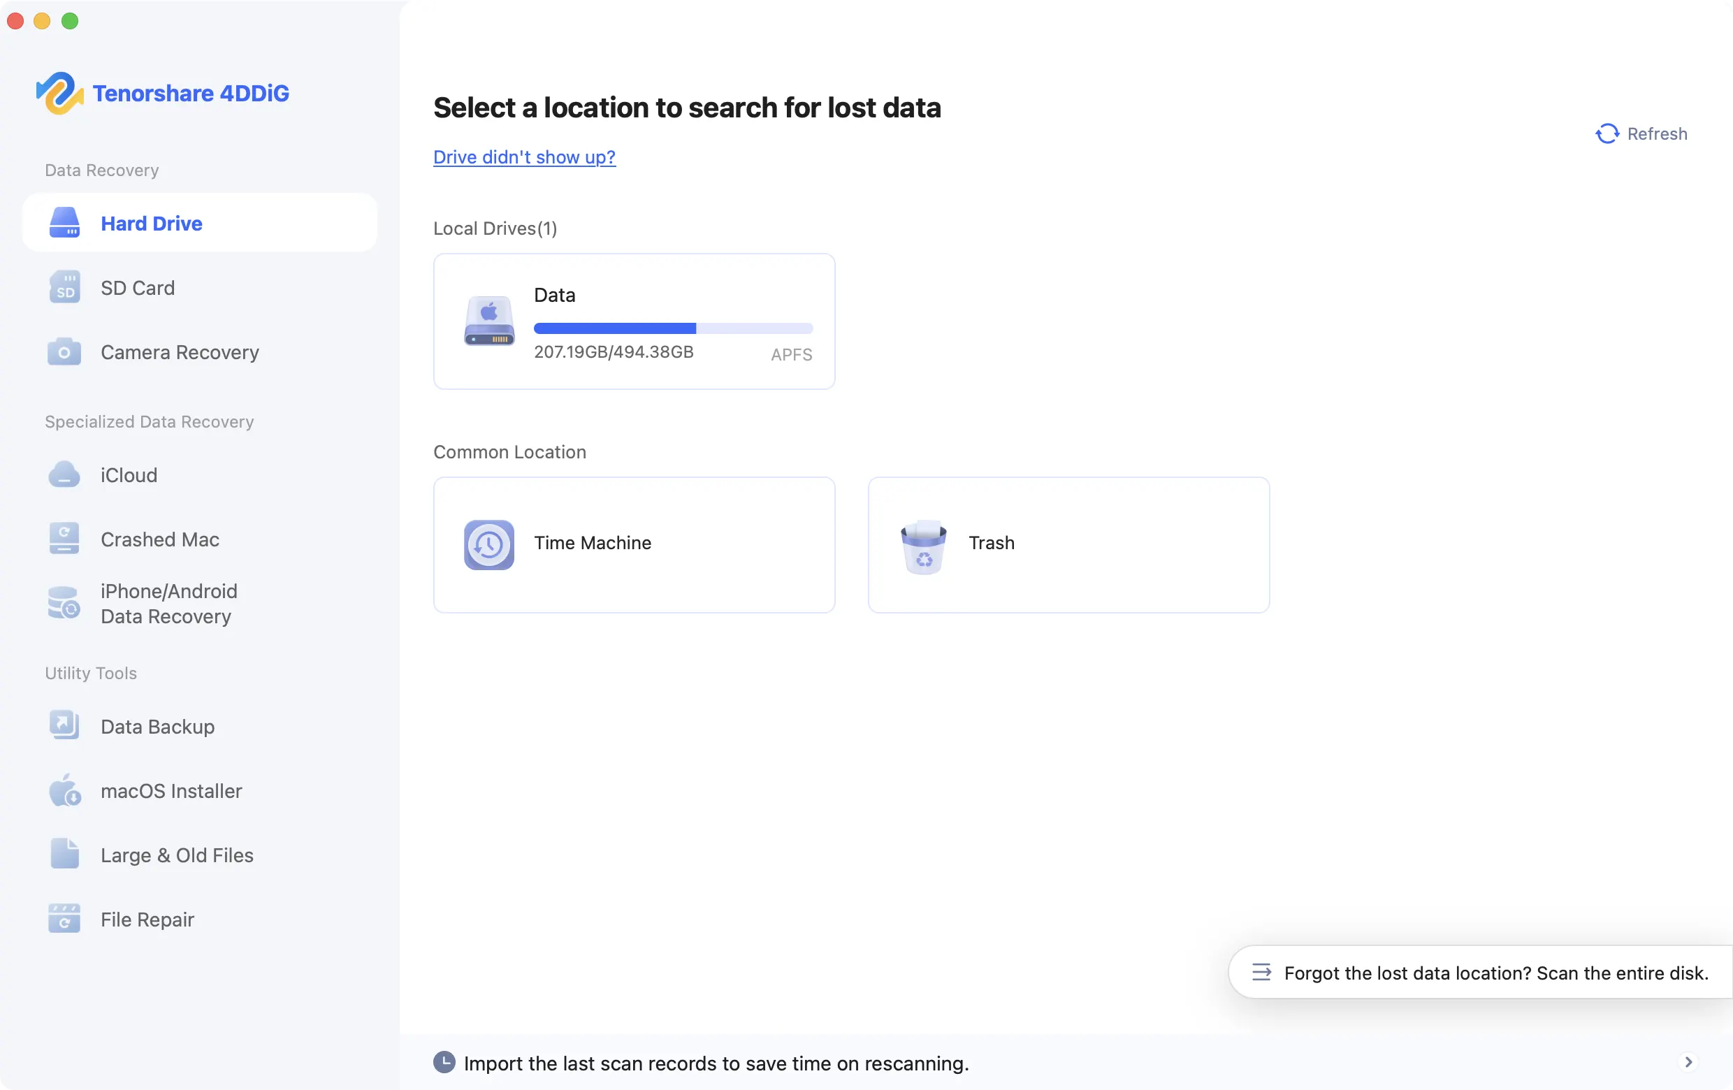Click the Data drive Apple disk icon
The width and height of the screenshot is (1733, 1090).
pos(489,321)
